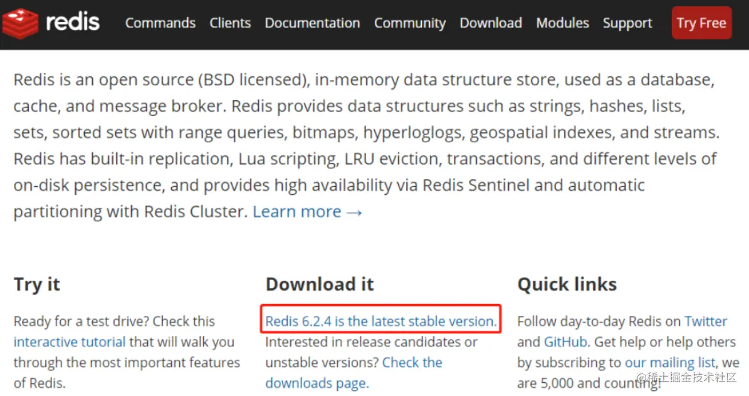Visit the Twitter link under Quick links
The image size is (749, 396).
[x=706, y=321]
